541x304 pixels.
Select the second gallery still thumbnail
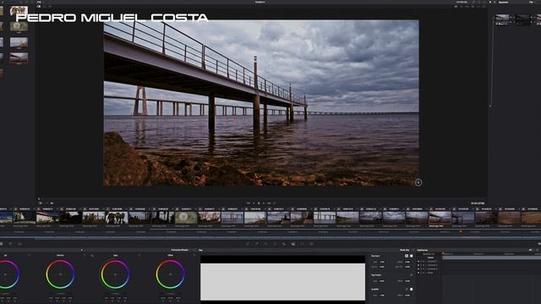click(x=19, y=26)
